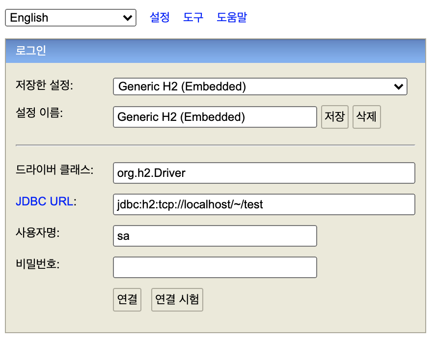Click the 연결 시험 button
The height and width of the screenshot is (343, 436).
tap(177, 300)
